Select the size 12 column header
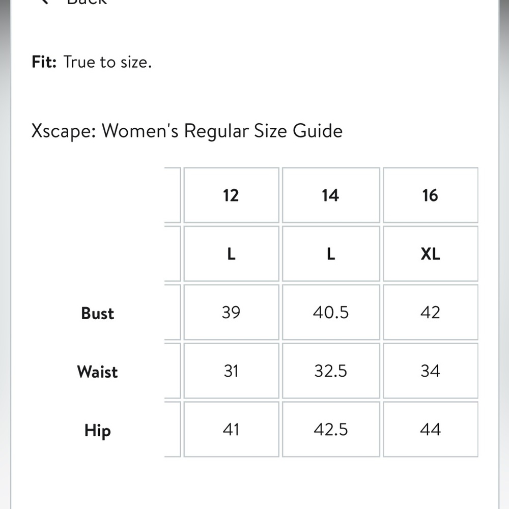Screen dimensions: 509x509 pyautogui.click(x=231, y=195)
